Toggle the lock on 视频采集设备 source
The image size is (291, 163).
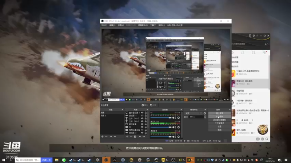pyautogui.click(x=146, y=130)
